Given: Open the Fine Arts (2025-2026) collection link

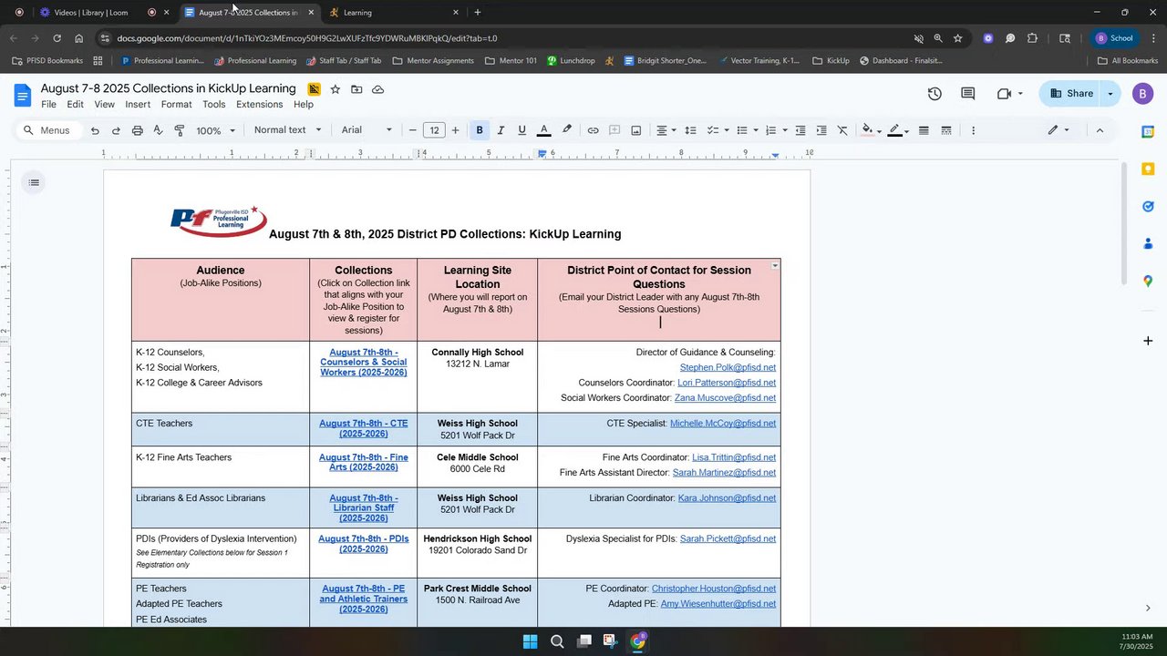Looking at the screenshot, I should (x=363, y=463).
